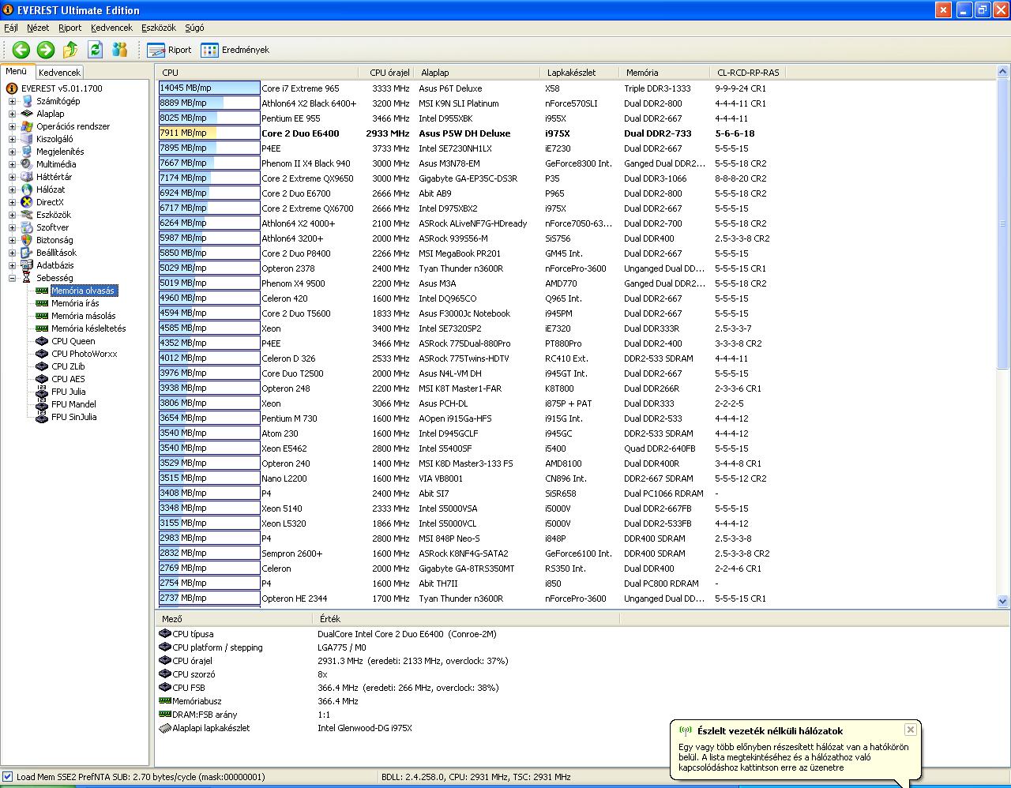Select the 8889 MB/mp result bar

(209, 103)
